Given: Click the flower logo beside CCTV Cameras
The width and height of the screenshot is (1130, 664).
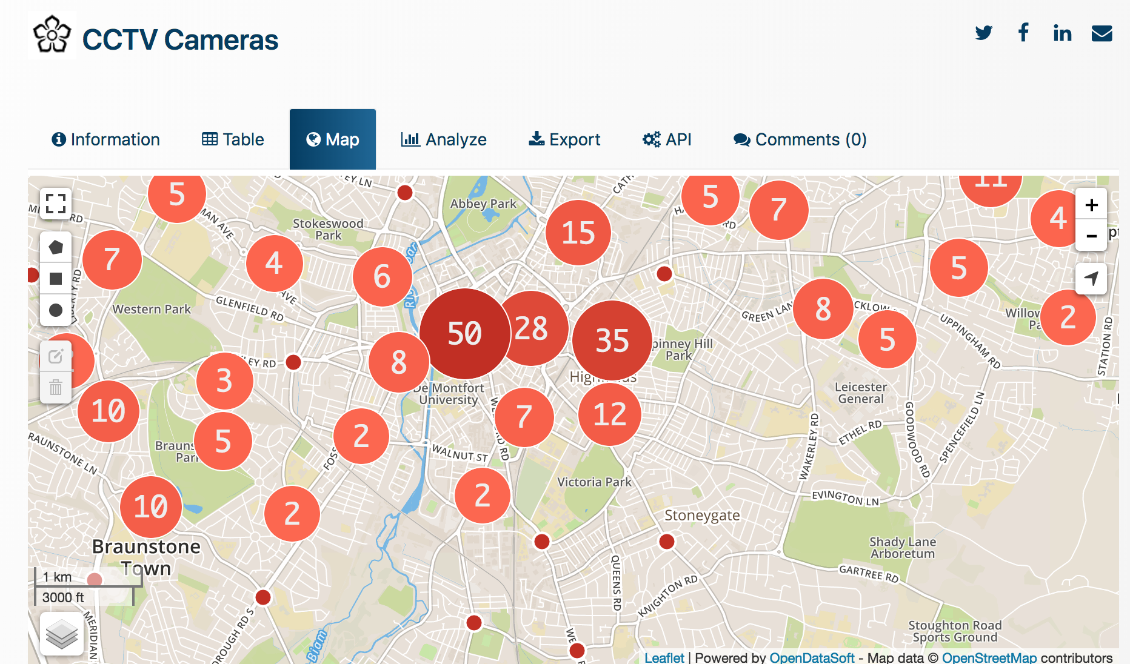Looking at the screenshot, I should coord(52,35).
